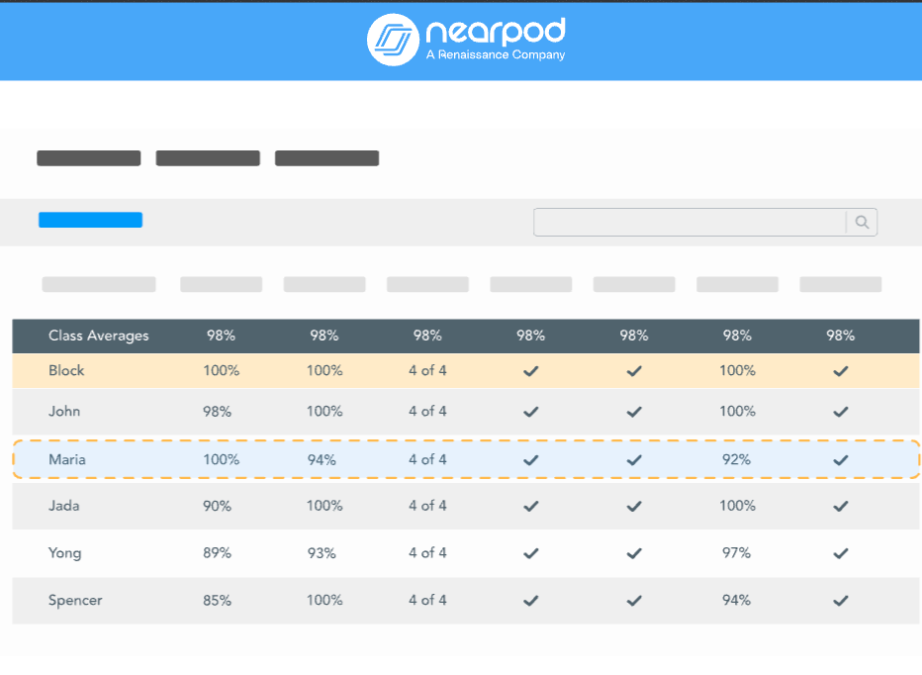The width and height of the screenshot is (922, 675).
Task: Select the Spencer student name
Action: pos(75,600)
